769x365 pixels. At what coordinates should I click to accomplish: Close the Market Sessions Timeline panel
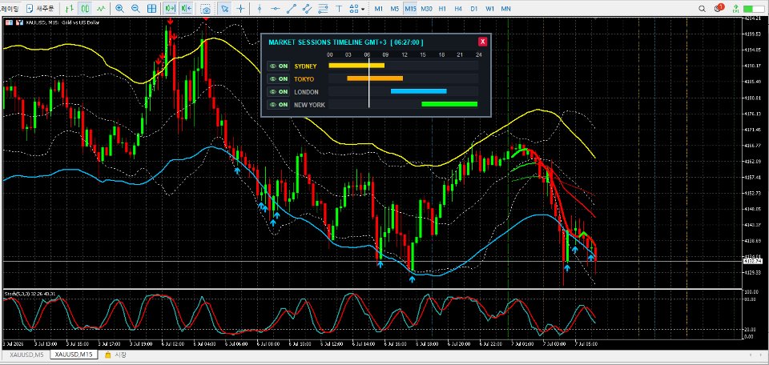click(482, 42)
